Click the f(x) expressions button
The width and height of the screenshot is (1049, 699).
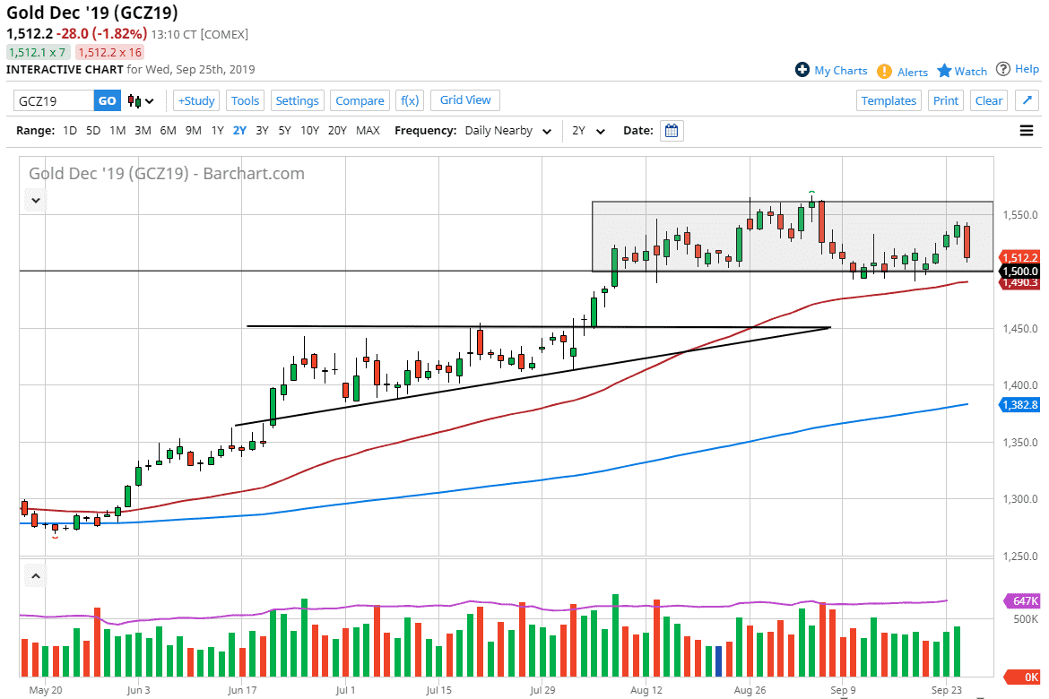coord(410,100)
